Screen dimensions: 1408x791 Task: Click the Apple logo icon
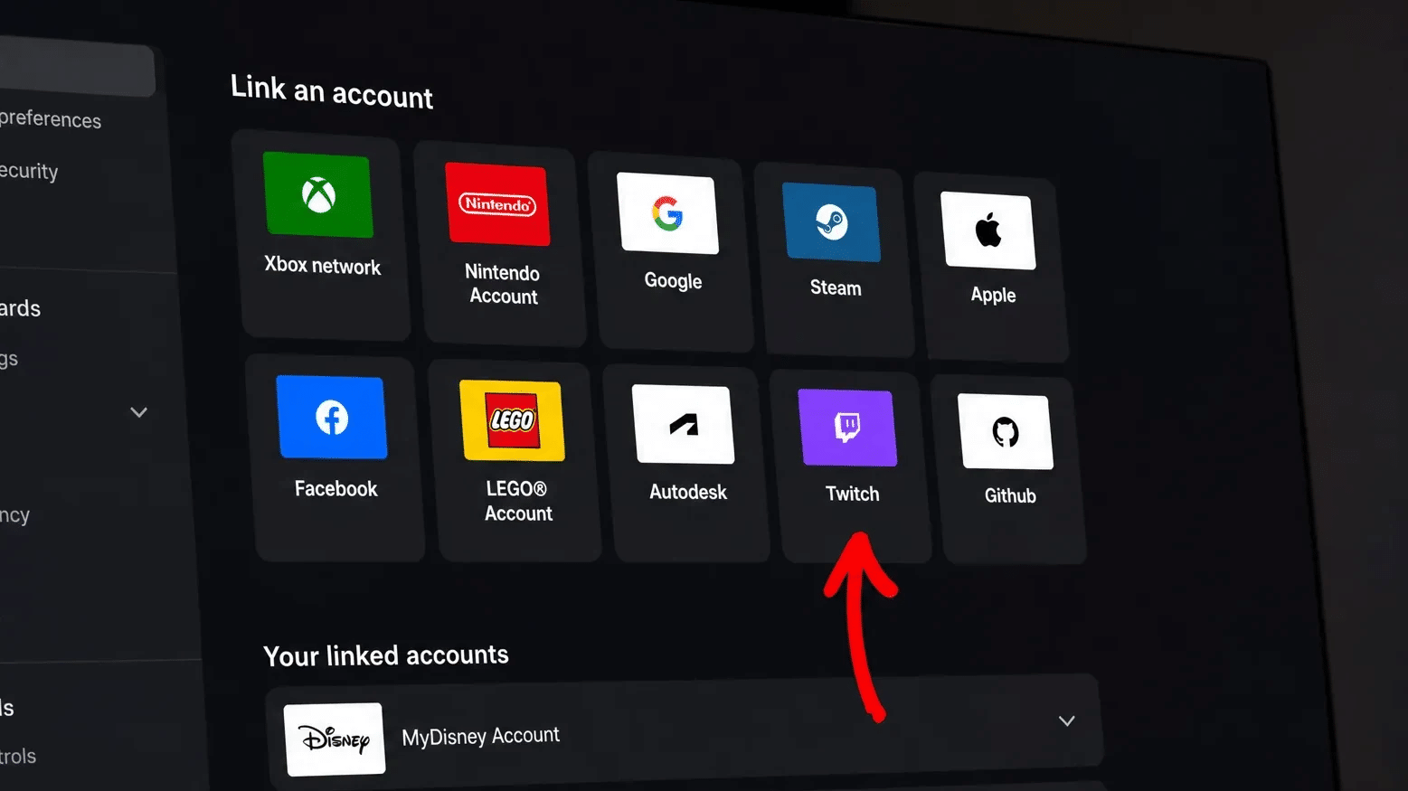[988, 230]
